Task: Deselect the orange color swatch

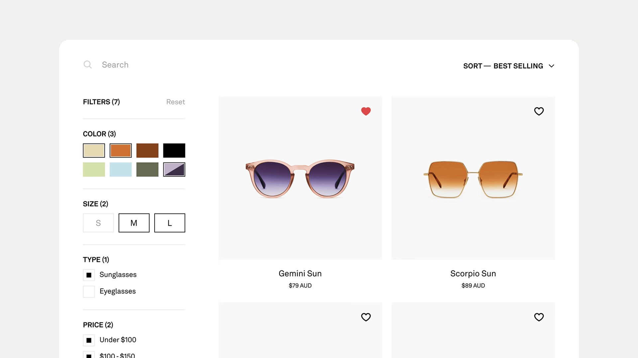Action: click(x=121, y=150)
